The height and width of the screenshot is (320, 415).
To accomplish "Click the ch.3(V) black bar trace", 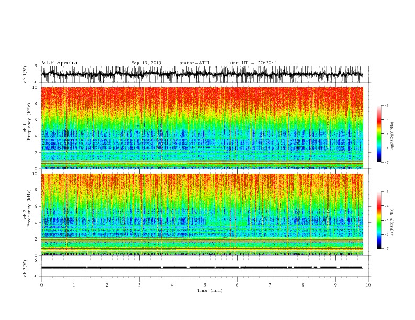I will click(202, 268).
